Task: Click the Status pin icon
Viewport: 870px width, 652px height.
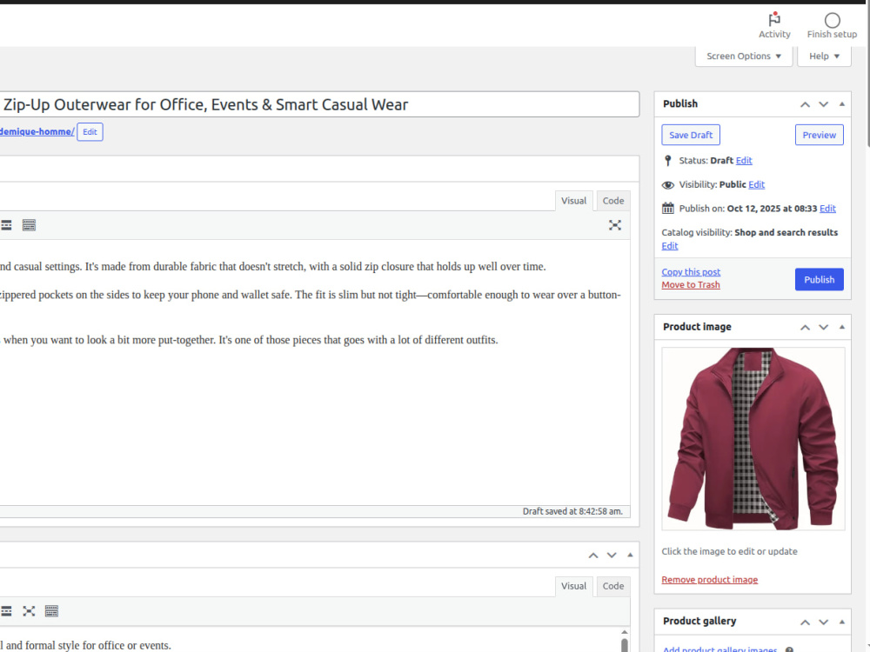Action: coord(667,161)
